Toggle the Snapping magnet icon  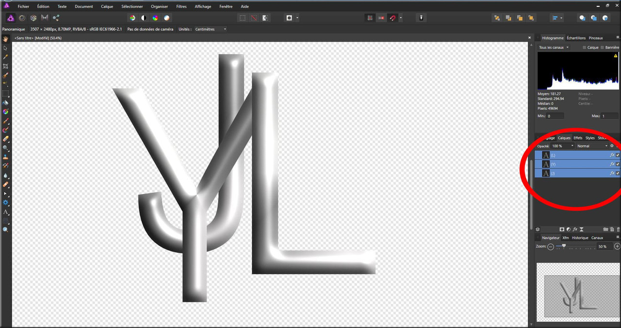393,18
